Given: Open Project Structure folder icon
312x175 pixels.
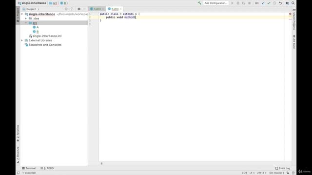Looking at the screenshot, I should point(287,3).
